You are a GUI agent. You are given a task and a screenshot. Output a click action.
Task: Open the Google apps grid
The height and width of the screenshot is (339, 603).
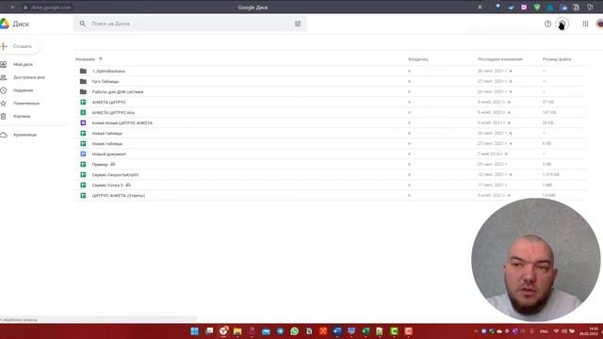point(585,24)
